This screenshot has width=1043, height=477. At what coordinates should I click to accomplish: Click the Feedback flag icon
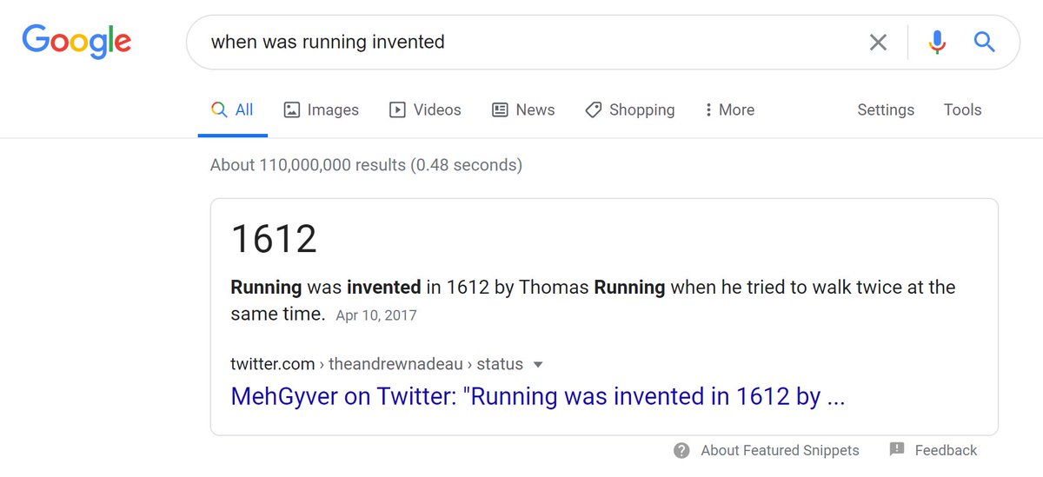897,449
